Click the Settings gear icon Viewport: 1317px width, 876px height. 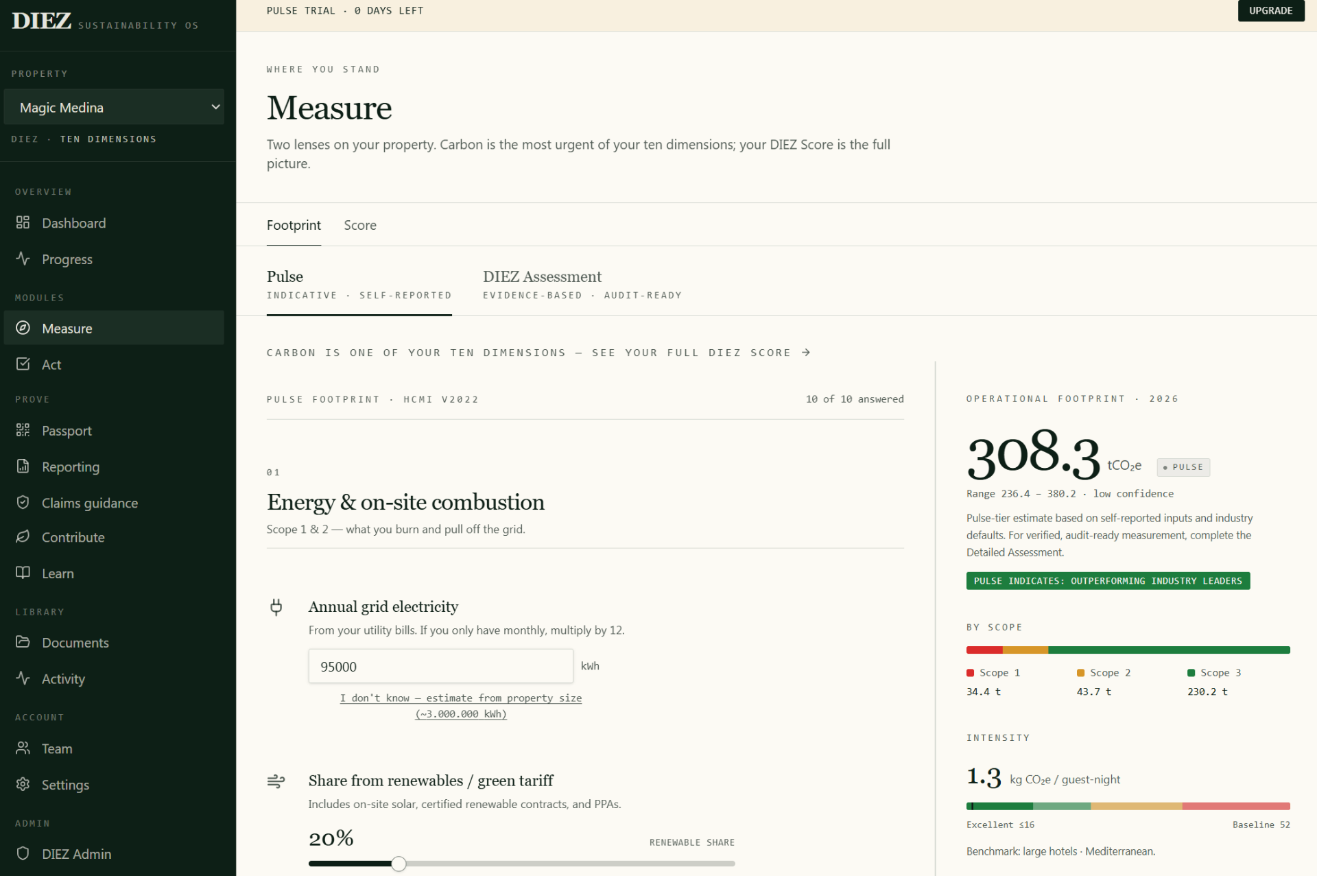point(23,784)
